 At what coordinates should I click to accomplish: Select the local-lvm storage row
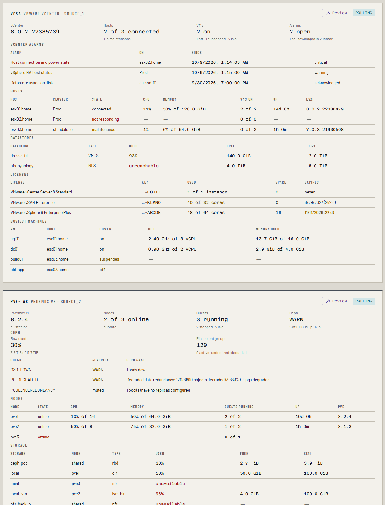click(193, 494)
